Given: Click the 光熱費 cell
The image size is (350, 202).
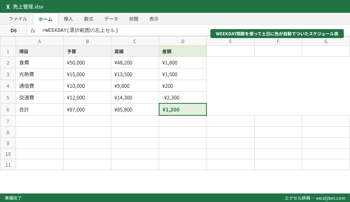Looking at the screenshot, I should tap(40, 74).
